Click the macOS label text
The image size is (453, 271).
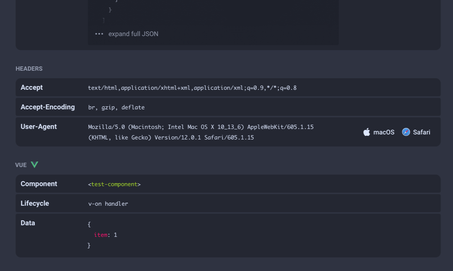384,132
